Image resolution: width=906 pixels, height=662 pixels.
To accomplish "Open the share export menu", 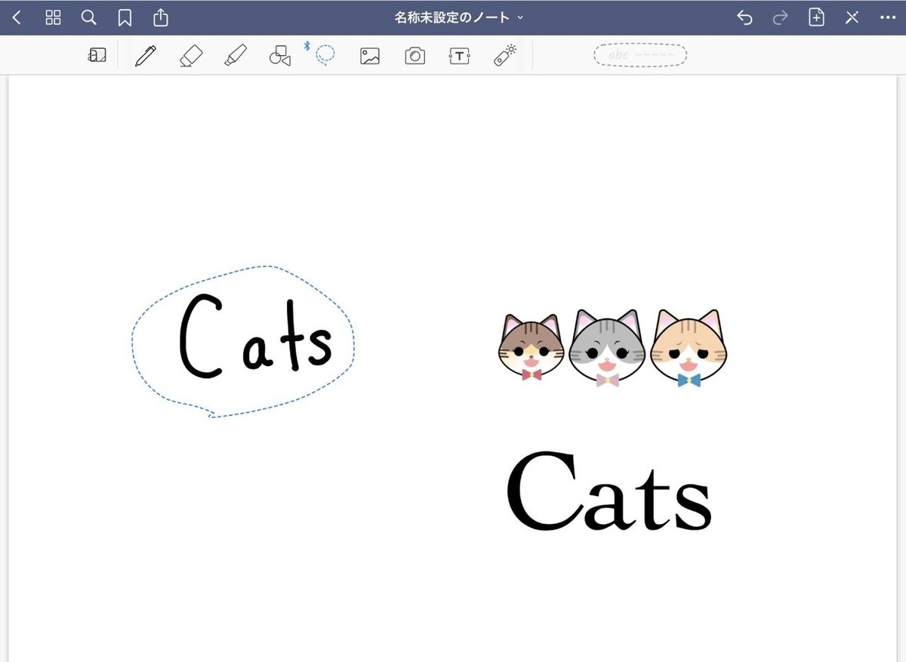I will 161,17.
